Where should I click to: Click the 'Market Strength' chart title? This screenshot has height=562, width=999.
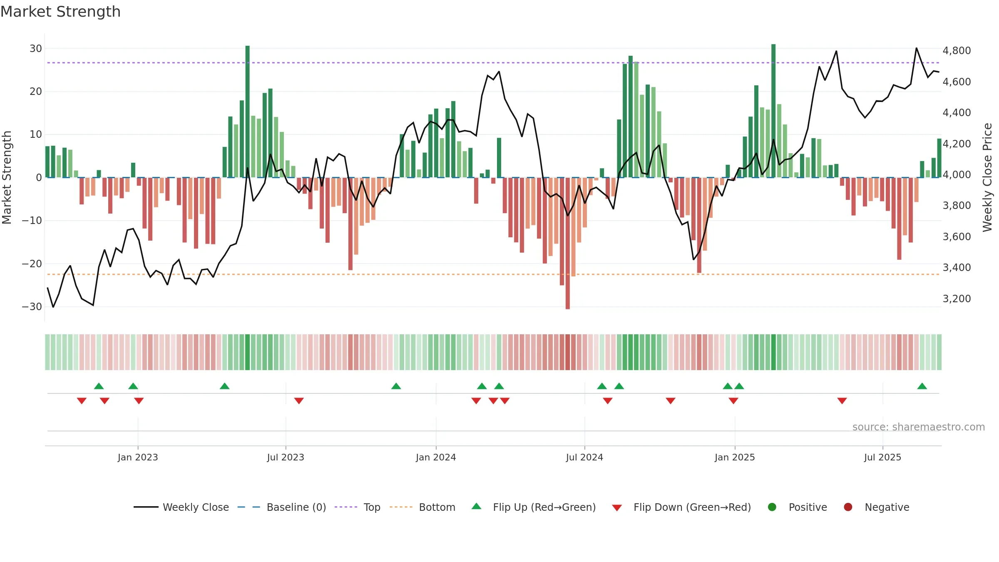61,12
